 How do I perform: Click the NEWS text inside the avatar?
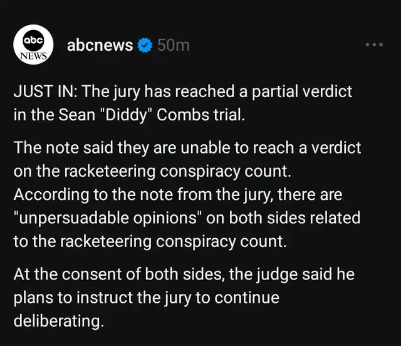pyautogui.click(x=33, y=56)
